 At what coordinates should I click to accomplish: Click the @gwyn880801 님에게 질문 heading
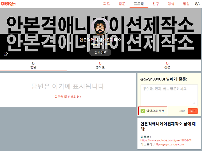tap(164, 79)
